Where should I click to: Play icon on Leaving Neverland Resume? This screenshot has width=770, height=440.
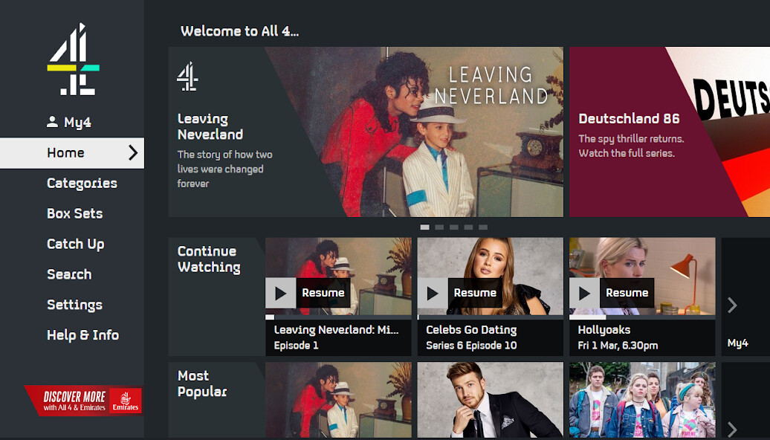click(280, 293)
